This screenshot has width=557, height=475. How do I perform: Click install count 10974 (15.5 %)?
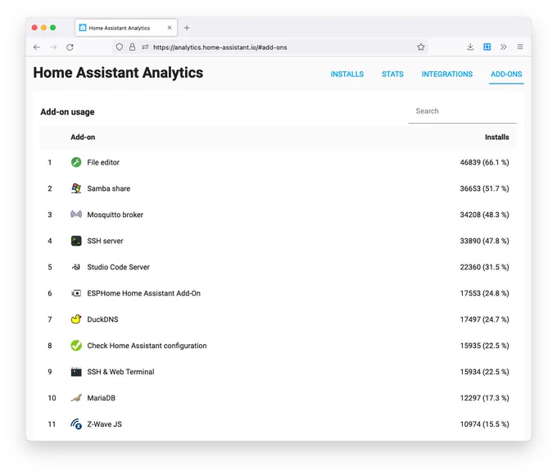(x=484, y=424)
